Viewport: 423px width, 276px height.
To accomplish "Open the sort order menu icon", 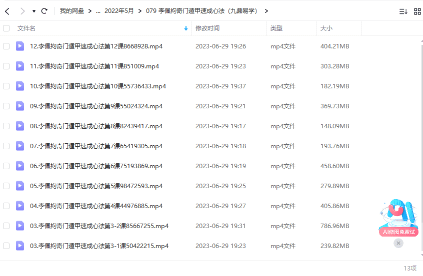I will point(403,11).
